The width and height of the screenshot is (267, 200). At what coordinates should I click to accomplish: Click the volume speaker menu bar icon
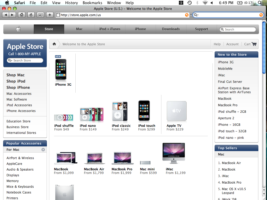pos(212,3)
